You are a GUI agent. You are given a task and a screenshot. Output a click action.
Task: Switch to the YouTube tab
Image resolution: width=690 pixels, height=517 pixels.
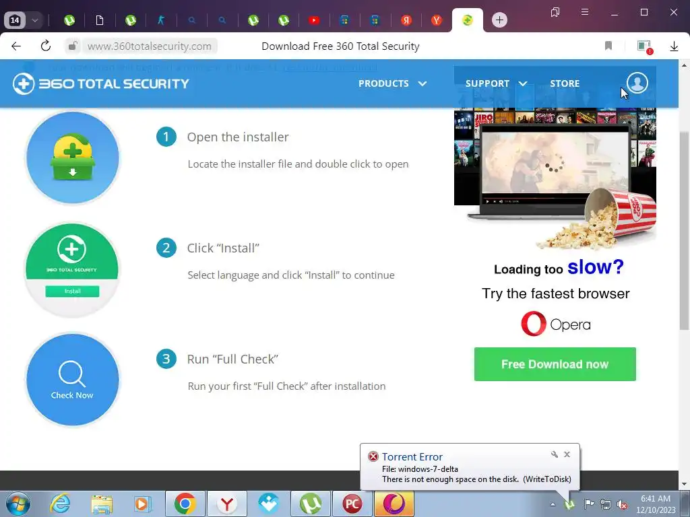pos(314,20)
